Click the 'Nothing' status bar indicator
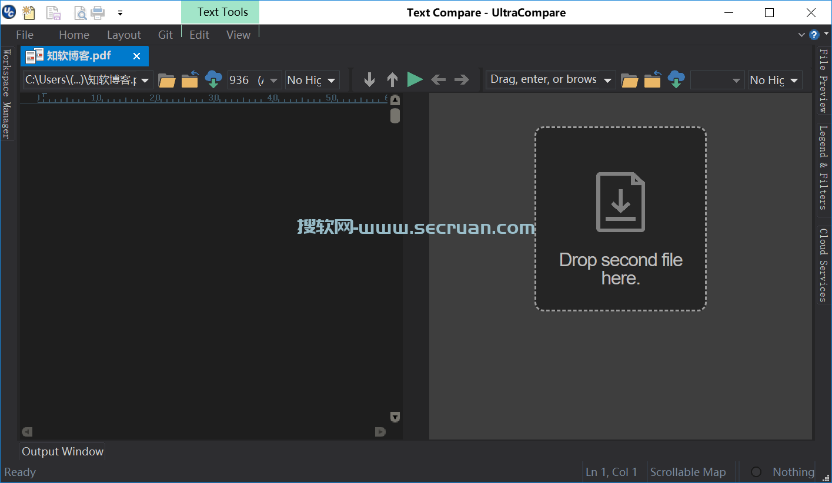 [793, 472]
